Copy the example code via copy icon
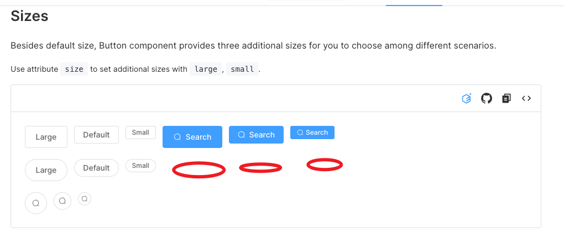The height and width of the screenshot is (233, 564). 506,98
